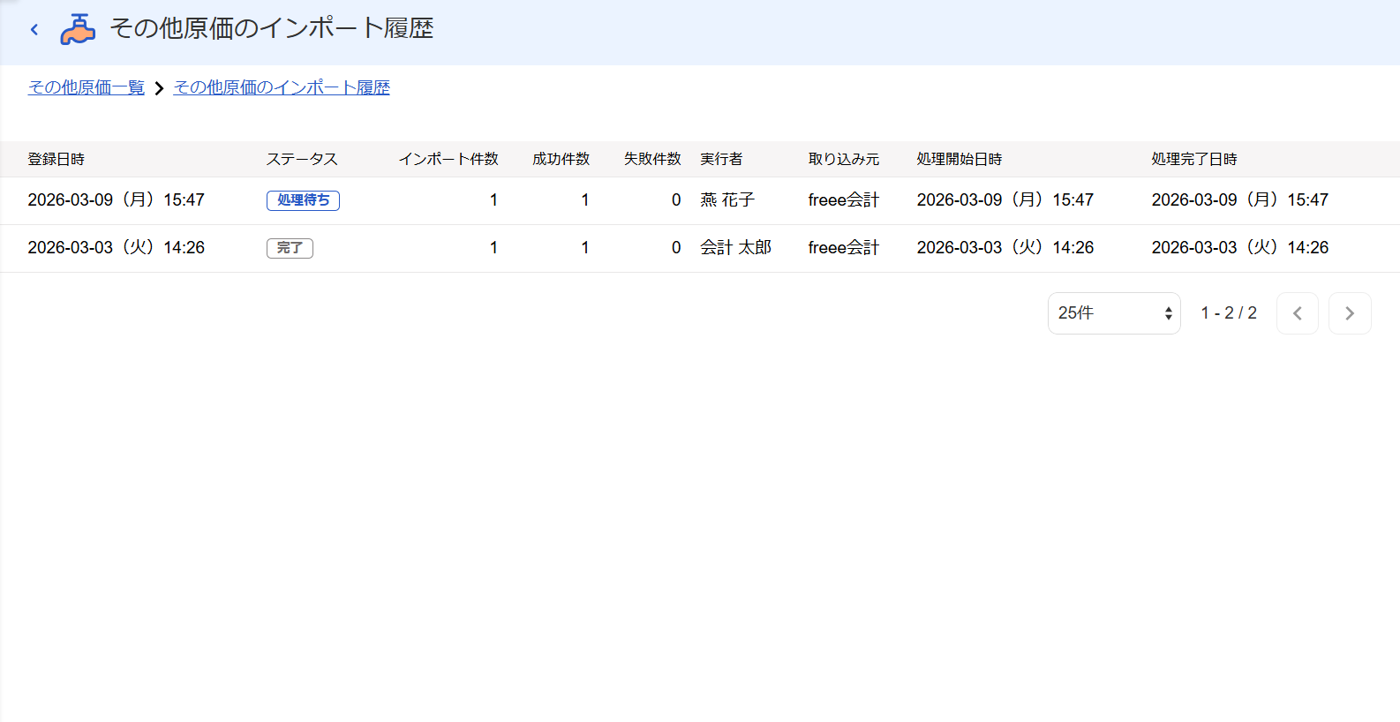Image resolution: width=1400 pixels, height=722 pixels.
Task: Click the 失敗件数 column header
Action: tap(652, 159)
